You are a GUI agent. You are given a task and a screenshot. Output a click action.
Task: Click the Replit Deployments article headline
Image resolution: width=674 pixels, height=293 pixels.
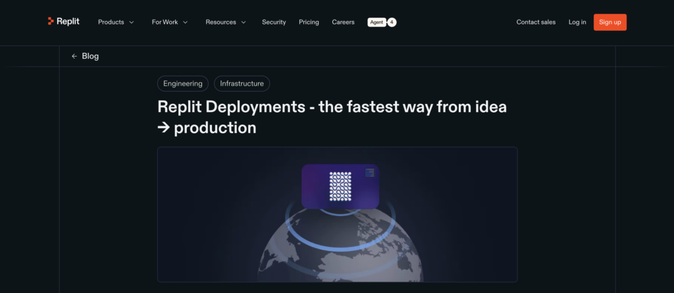[x=332, y=117]
